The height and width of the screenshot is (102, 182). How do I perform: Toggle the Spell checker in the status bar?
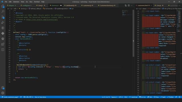[x=163, y=97]
